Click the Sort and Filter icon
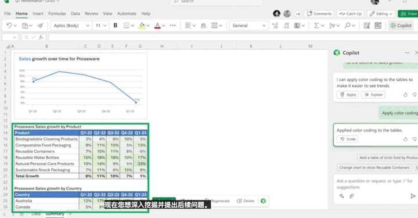The image size is (418, 218). 332,26
